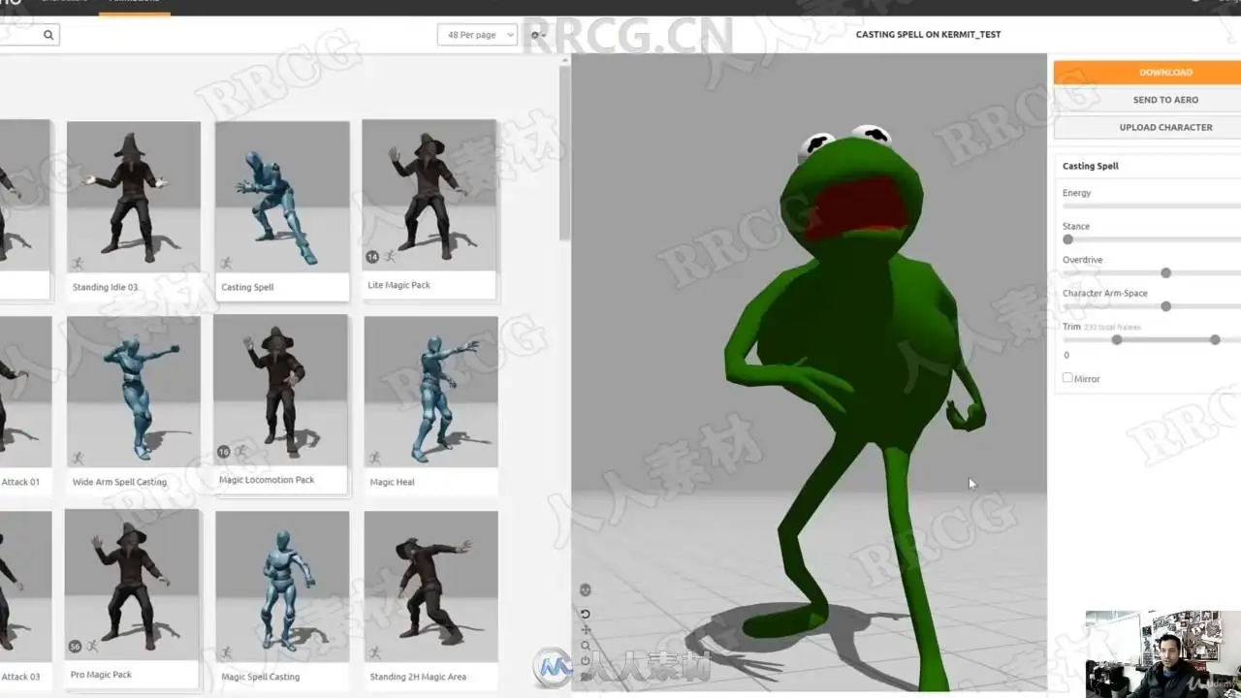Screen dimensions: 1241x698
Task: Click the Stance slider handle
Action: point(1067,239)
